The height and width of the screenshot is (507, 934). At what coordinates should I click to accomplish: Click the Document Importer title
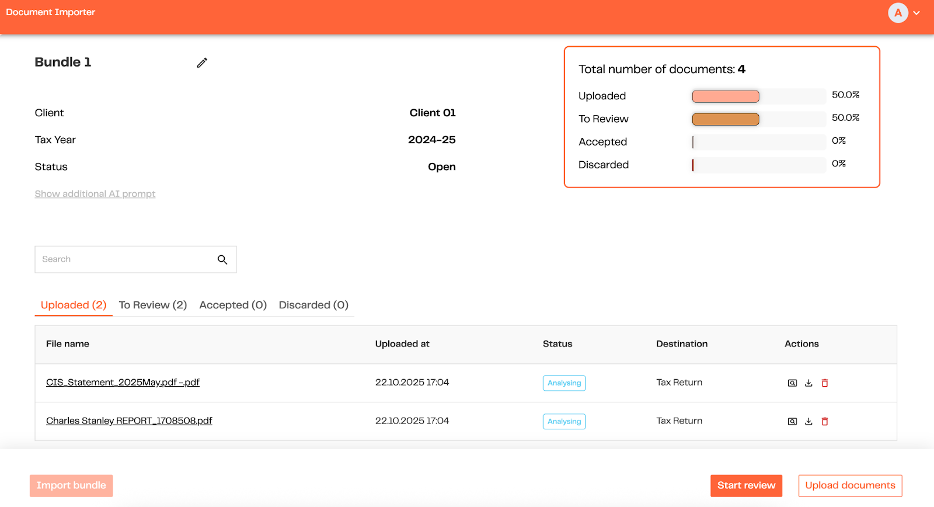[50, 12]
